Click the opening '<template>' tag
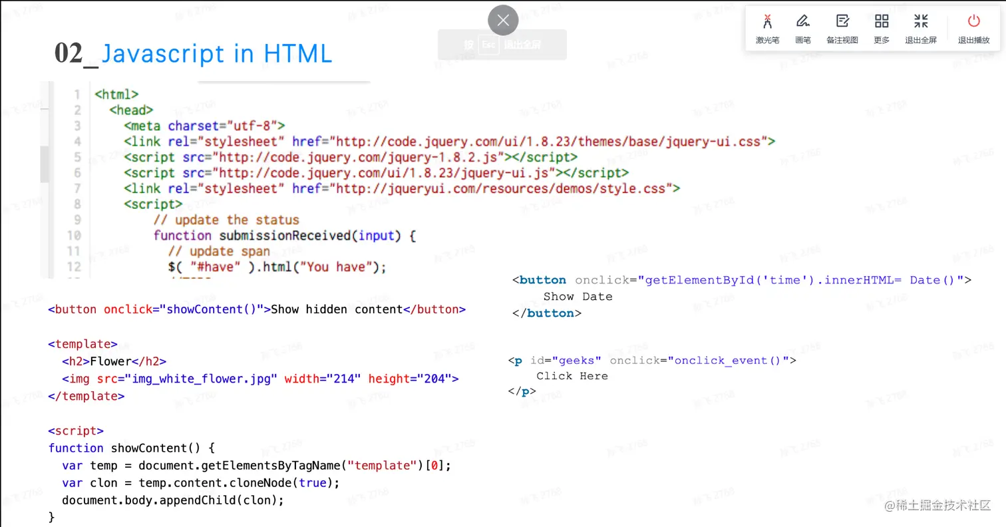 [83, 344]
